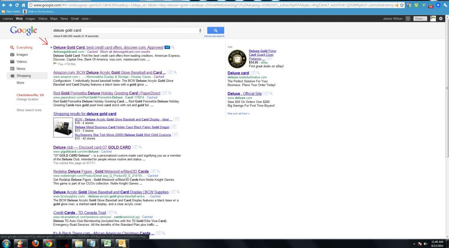449x248 pixels.
Task: Preview Deluxe card ad magnifier
Action: coord(258,73)
